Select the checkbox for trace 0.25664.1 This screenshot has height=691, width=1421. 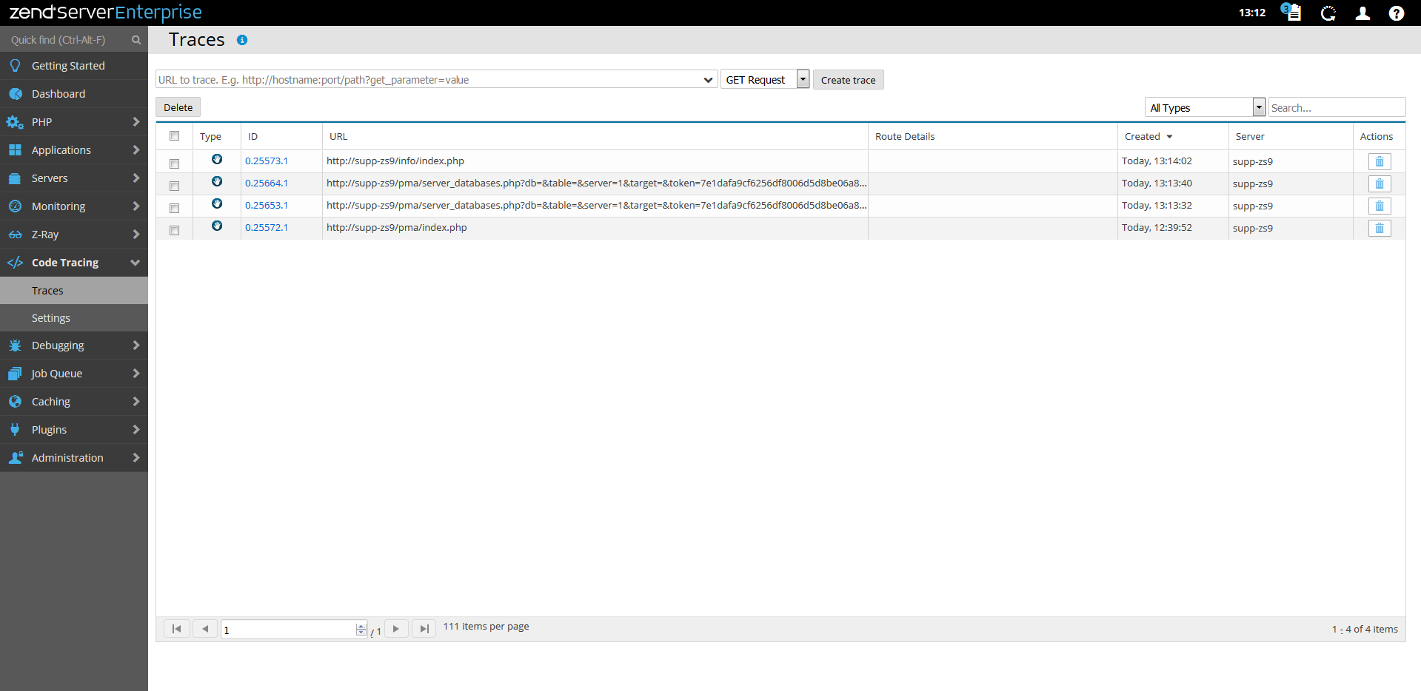coord(175,186)
